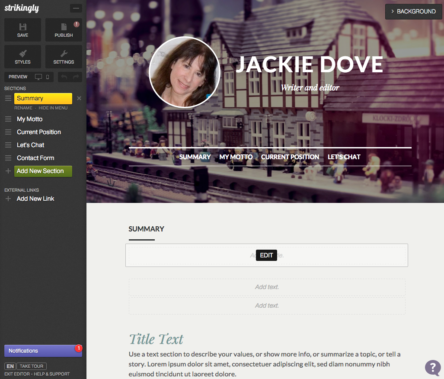Viewport: 444px width, 379px height.
Task: Collapse the Strikingly sidebar panel
Action: (76, 8)
